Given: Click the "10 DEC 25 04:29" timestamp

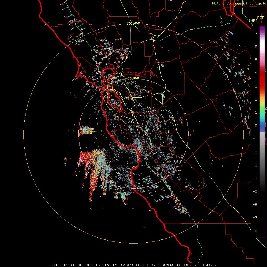Looking at the screenshot, I should pos(196,265).
